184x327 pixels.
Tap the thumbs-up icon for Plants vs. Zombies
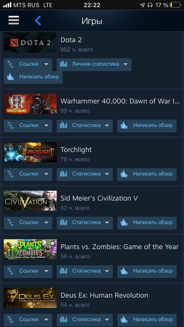(x=124, y=271)
